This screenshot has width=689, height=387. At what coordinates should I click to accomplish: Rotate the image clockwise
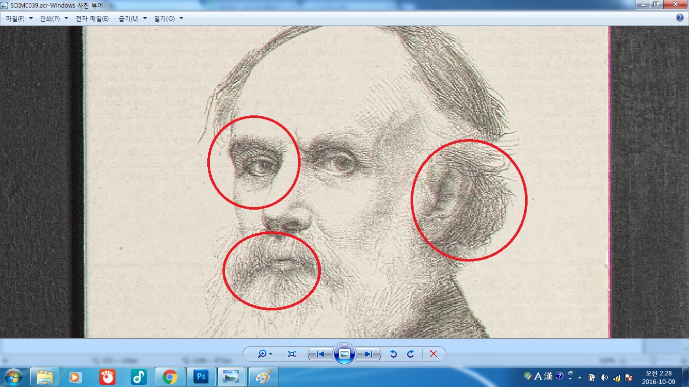pos(411,354)
